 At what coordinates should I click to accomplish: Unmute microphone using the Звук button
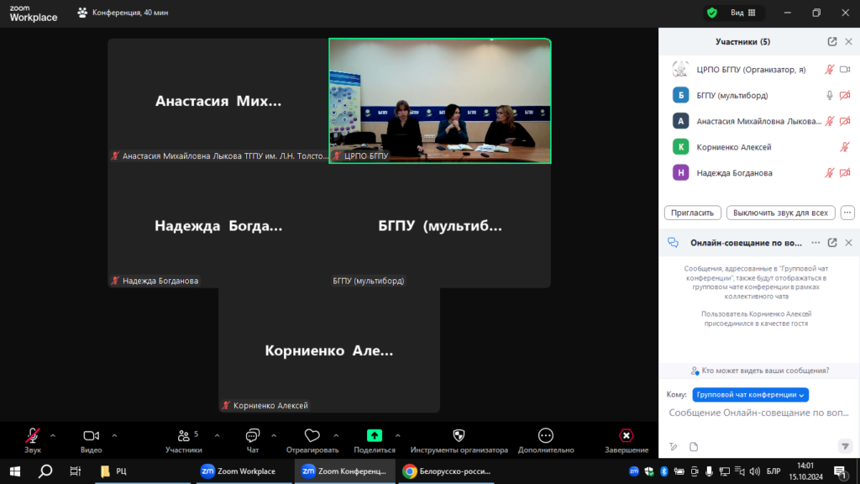[33, 435]
